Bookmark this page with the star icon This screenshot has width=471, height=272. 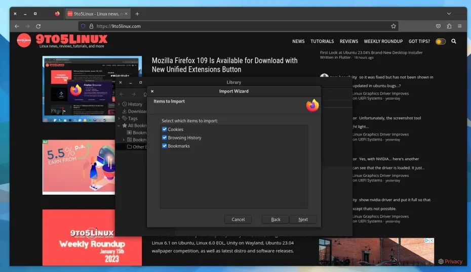pyautogui.click(x=394, y=26)
